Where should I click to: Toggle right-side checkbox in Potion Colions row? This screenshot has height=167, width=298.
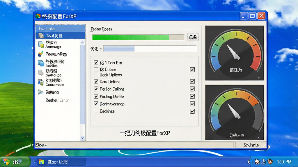(x=192, y=89)
